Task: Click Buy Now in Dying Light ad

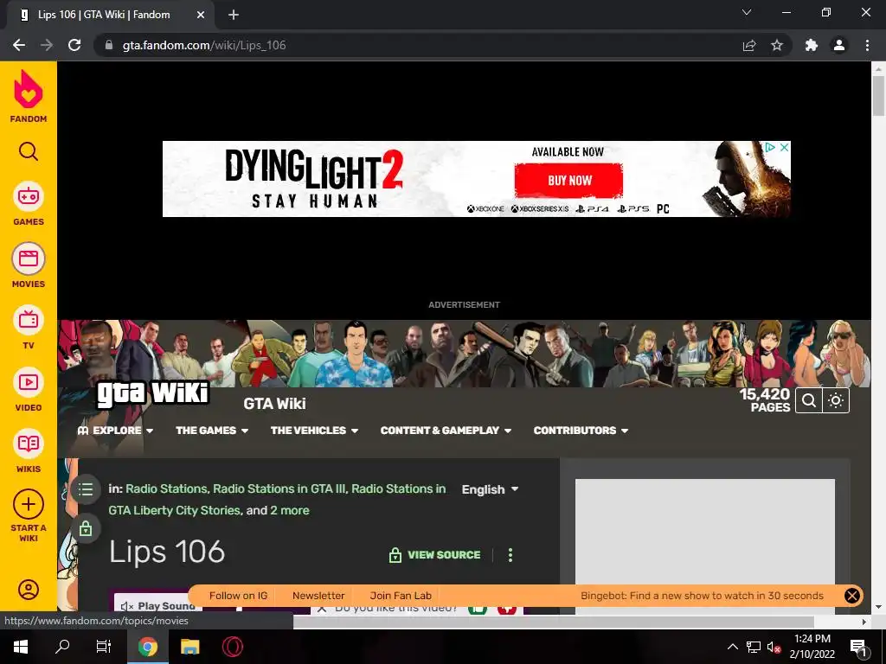Action: [x=569, y=181]
